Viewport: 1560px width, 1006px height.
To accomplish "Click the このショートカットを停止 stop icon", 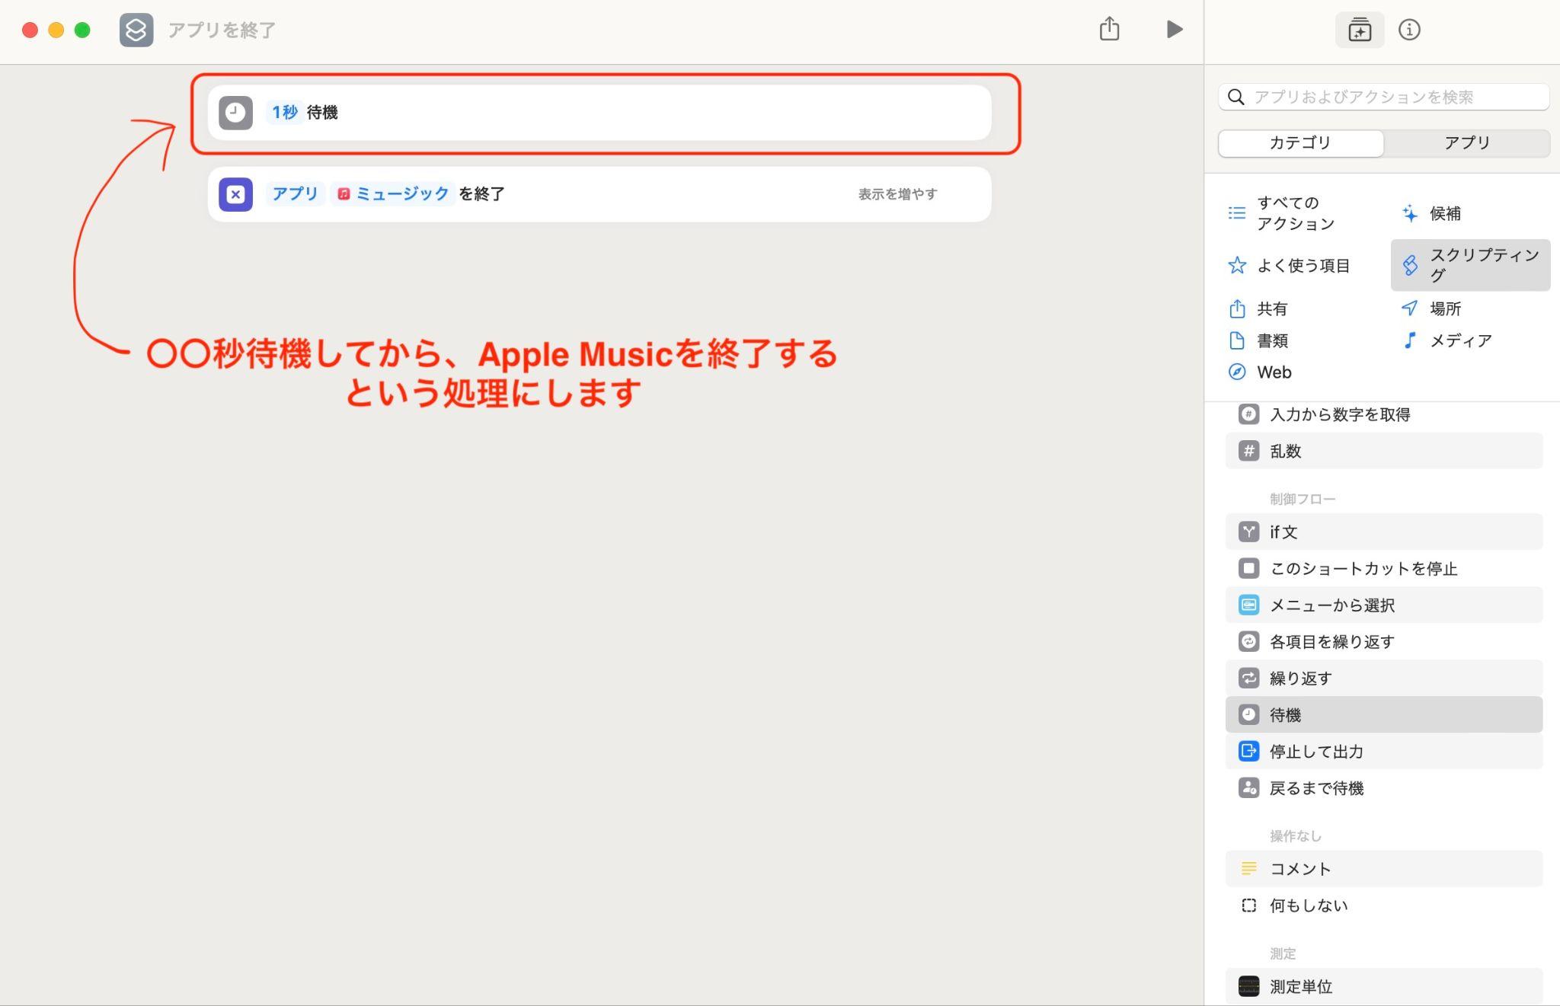I will (1248, 568).
